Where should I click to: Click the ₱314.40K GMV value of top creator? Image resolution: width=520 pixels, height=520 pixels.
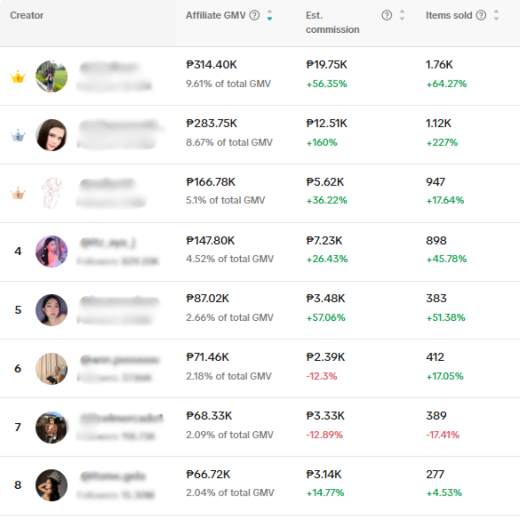[211, 65]
